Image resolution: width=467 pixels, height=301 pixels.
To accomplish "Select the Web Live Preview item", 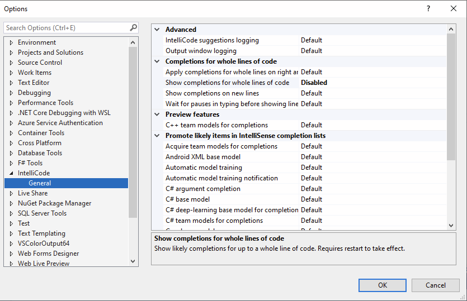I will point(44,263).
